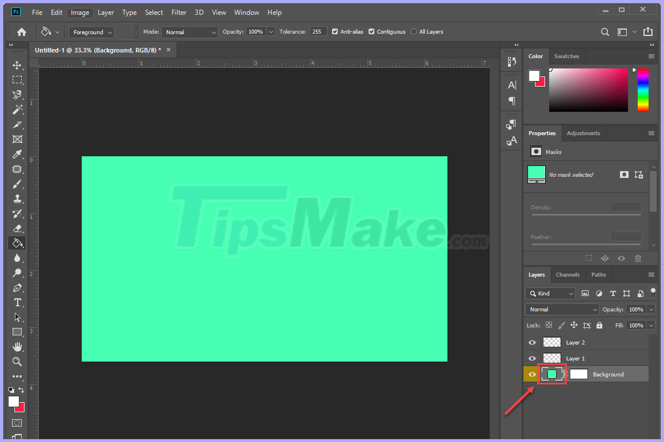The width and height of the screenshot is (664, 442).
Task: Expand the layer Opacity arrow
Action: [x=651, y=309]
